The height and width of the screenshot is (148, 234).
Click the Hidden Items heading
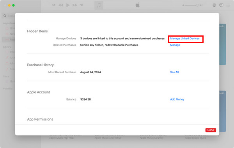point(37,31)
